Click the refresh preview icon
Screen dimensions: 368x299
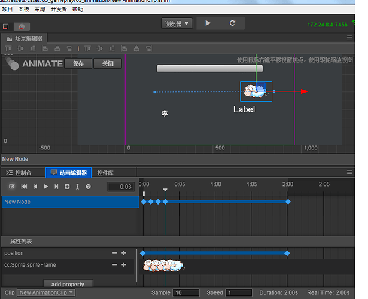[232, 23]
